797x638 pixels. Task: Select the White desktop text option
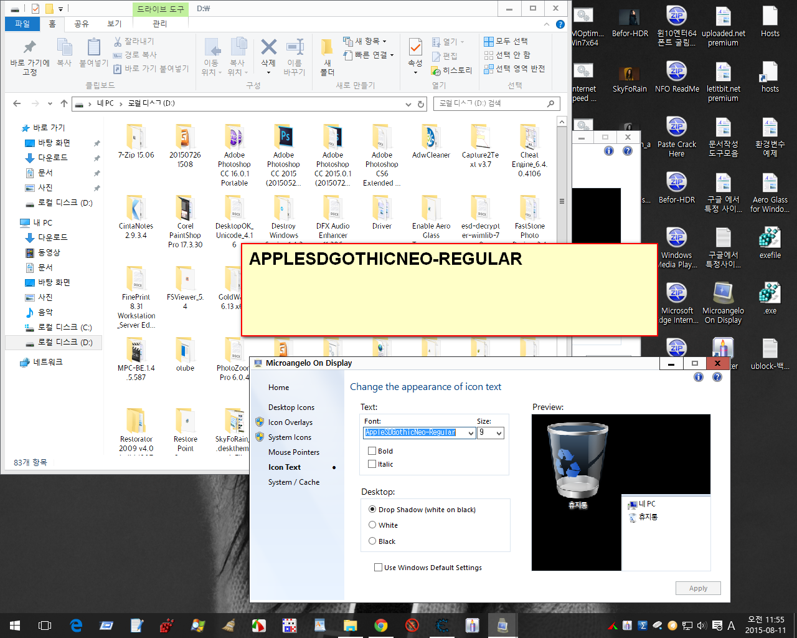pyautogui.click(x=372, y=525)
